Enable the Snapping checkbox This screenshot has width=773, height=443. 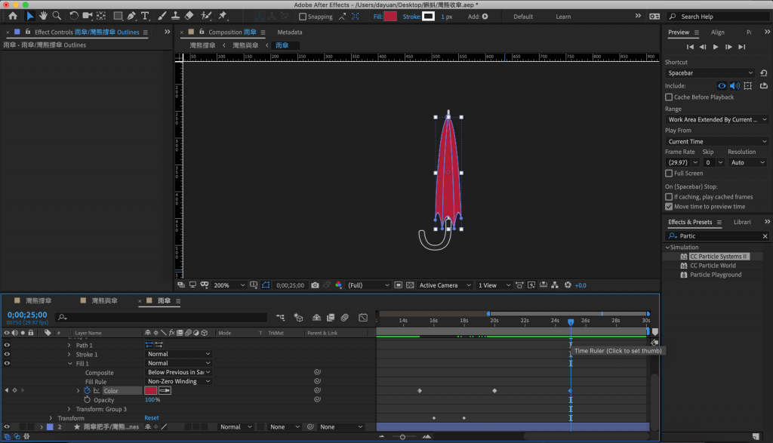tap(303, 17)
